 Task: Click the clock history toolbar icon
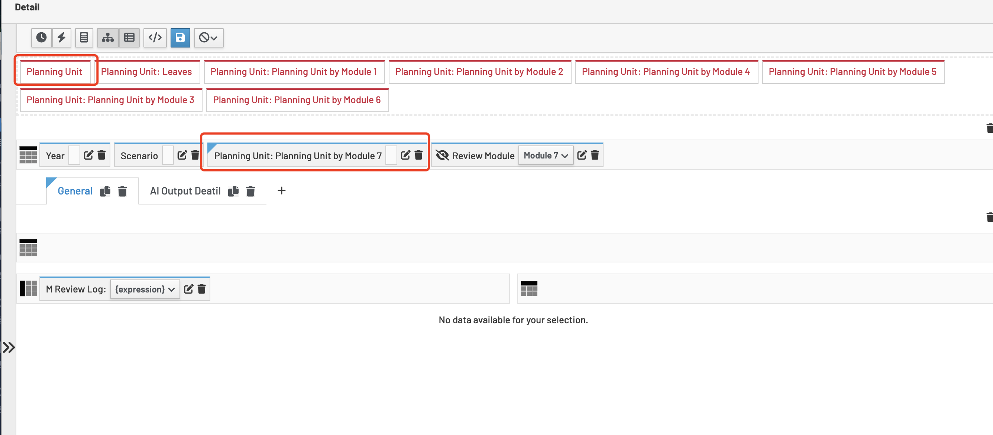(41, 37)
